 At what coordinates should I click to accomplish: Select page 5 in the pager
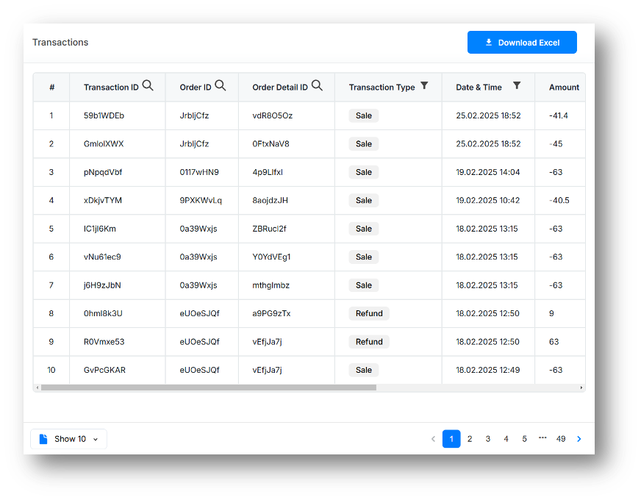[x=524, y=438]
